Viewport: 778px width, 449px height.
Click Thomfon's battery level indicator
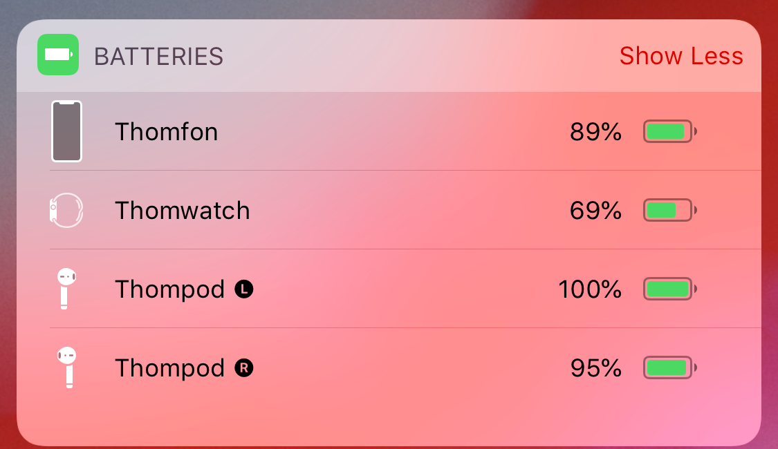coord(669,131)
